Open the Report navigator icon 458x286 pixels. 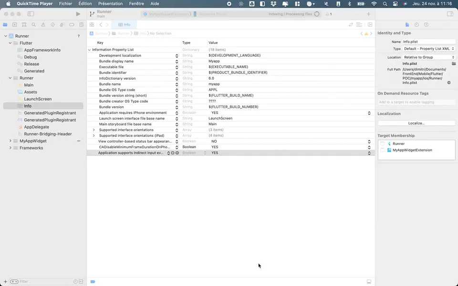81,25
